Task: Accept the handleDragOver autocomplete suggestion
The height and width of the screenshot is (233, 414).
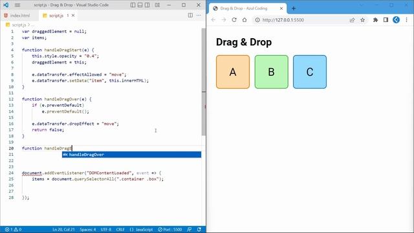Action: pos(131,155)
